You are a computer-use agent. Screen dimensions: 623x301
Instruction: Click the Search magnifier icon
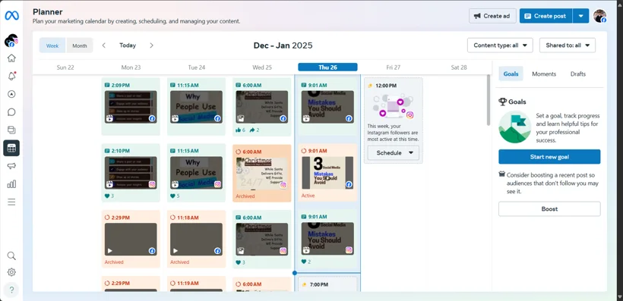point(11,256)
